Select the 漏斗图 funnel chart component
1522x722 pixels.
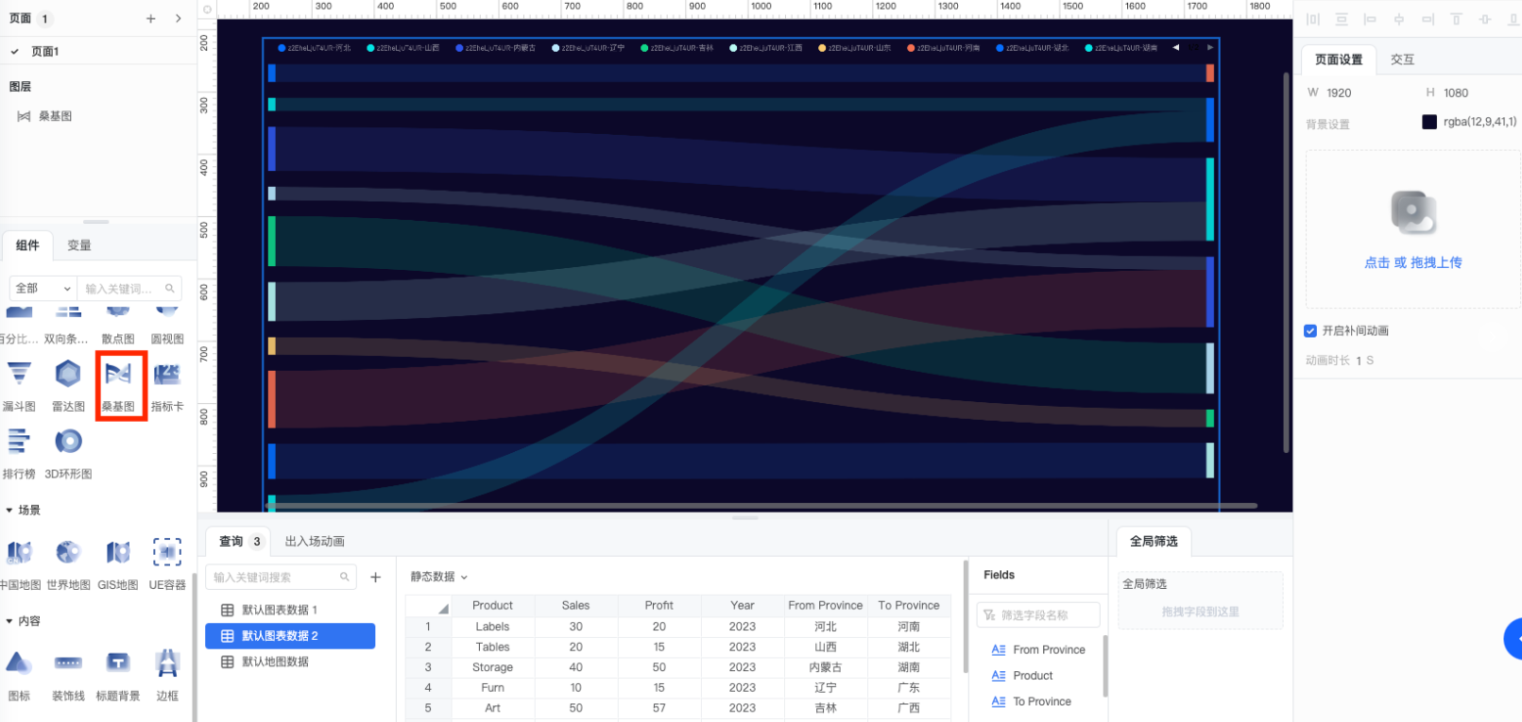[19, 385]
